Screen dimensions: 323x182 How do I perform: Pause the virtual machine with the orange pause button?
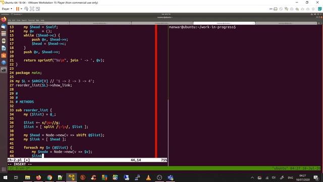tap(18, 9)
